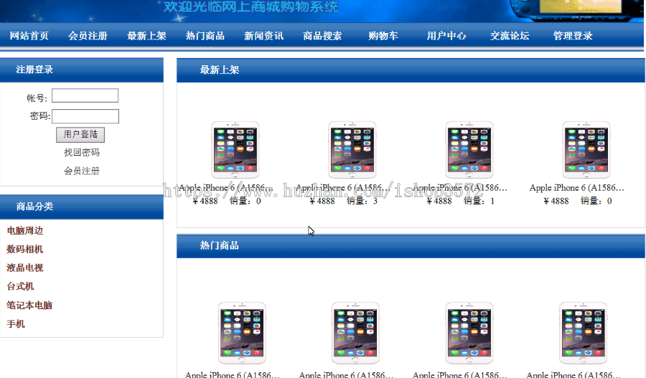Click the 找回密码 link
Viewport: 646px width, 378px height.
click(x=82, y=152)
